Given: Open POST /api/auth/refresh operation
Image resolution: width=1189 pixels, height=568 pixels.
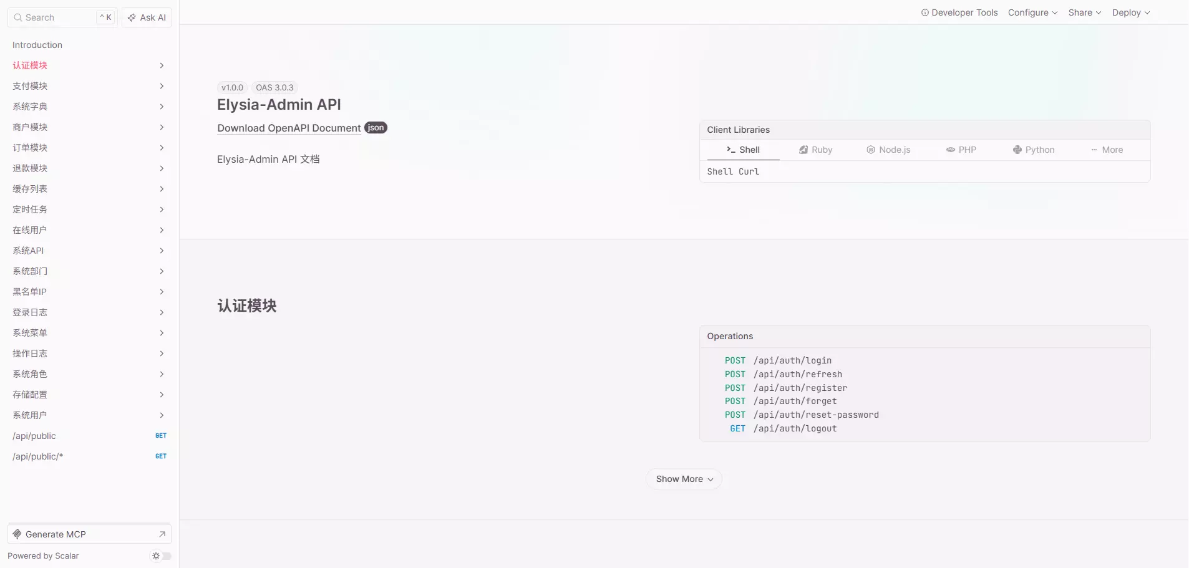Looking at the screenshot, I should point(783,374).
